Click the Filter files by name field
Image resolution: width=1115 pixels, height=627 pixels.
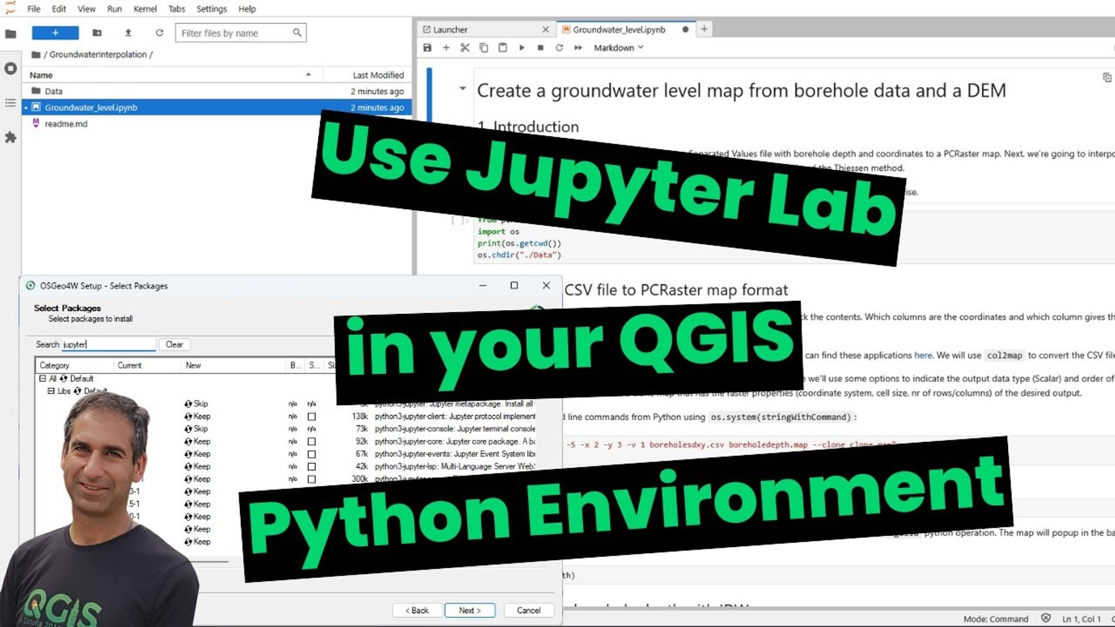coord(240,33)
